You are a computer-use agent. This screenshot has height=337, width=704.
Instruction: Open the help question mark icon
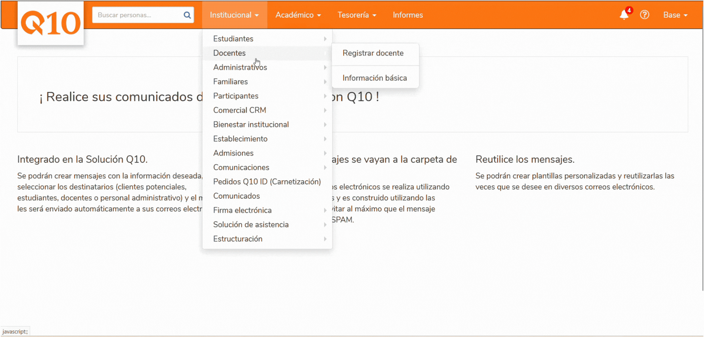[644, 15]
